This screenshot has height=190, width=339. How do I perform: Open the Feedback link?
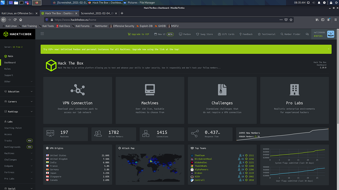(246, 34)
